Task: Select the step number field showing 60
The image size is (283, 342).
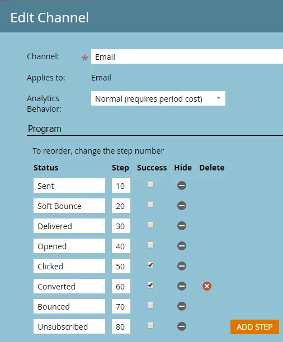Action: click(121, 286)
